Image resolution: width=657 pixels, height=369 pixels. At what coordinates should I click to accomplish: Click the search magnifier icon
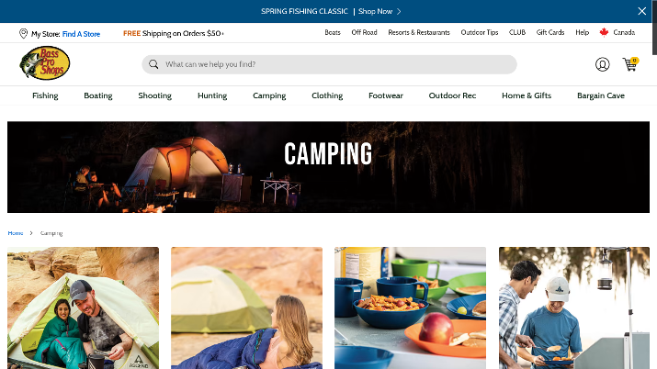pyautogui.click(x=153, y=64)
